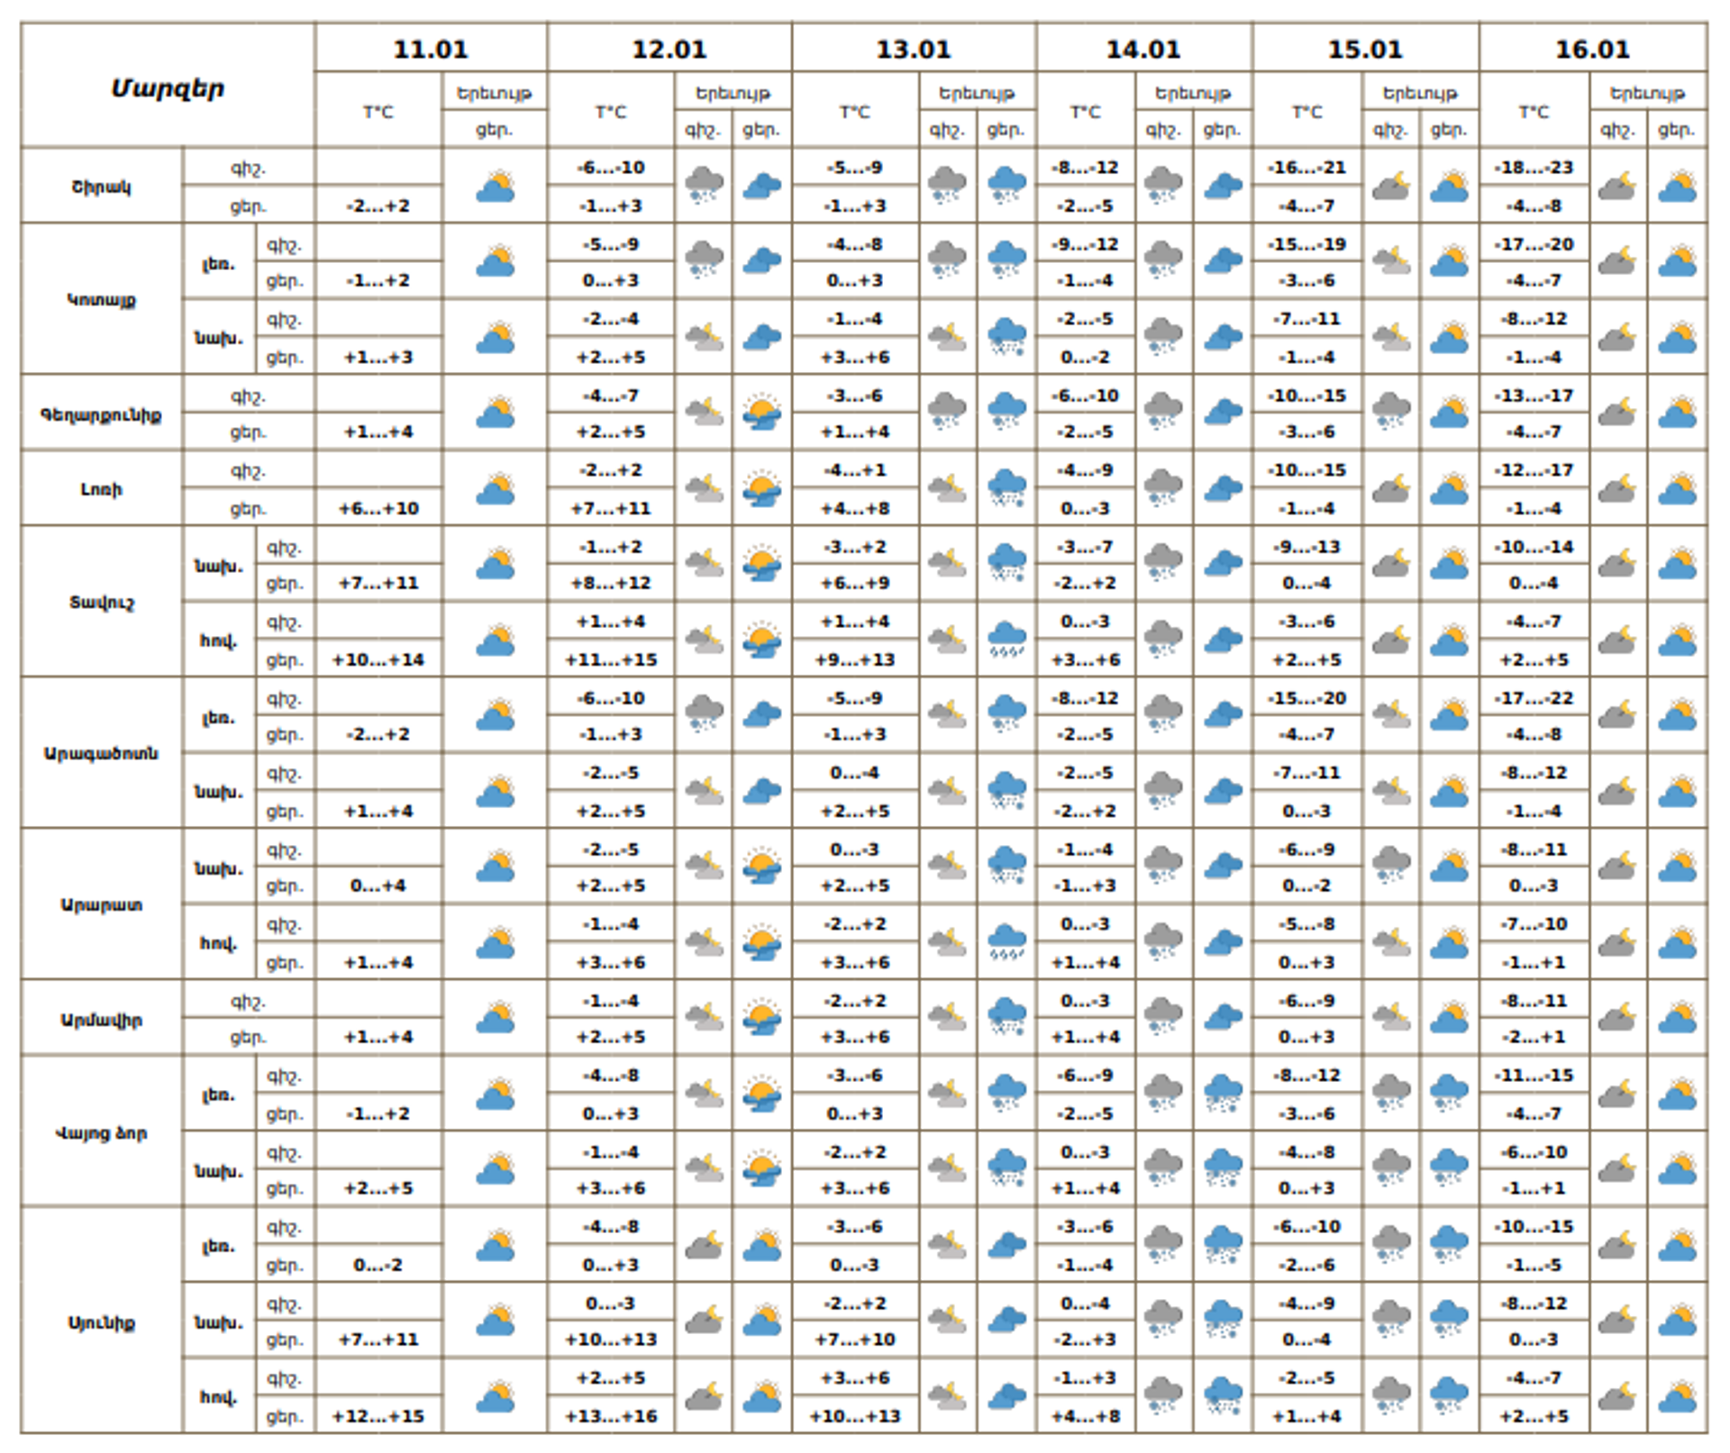This screenshot has height=1453, width=1730.
Task: Click the Մարզեր table header
Action: (x=168, y=87)
